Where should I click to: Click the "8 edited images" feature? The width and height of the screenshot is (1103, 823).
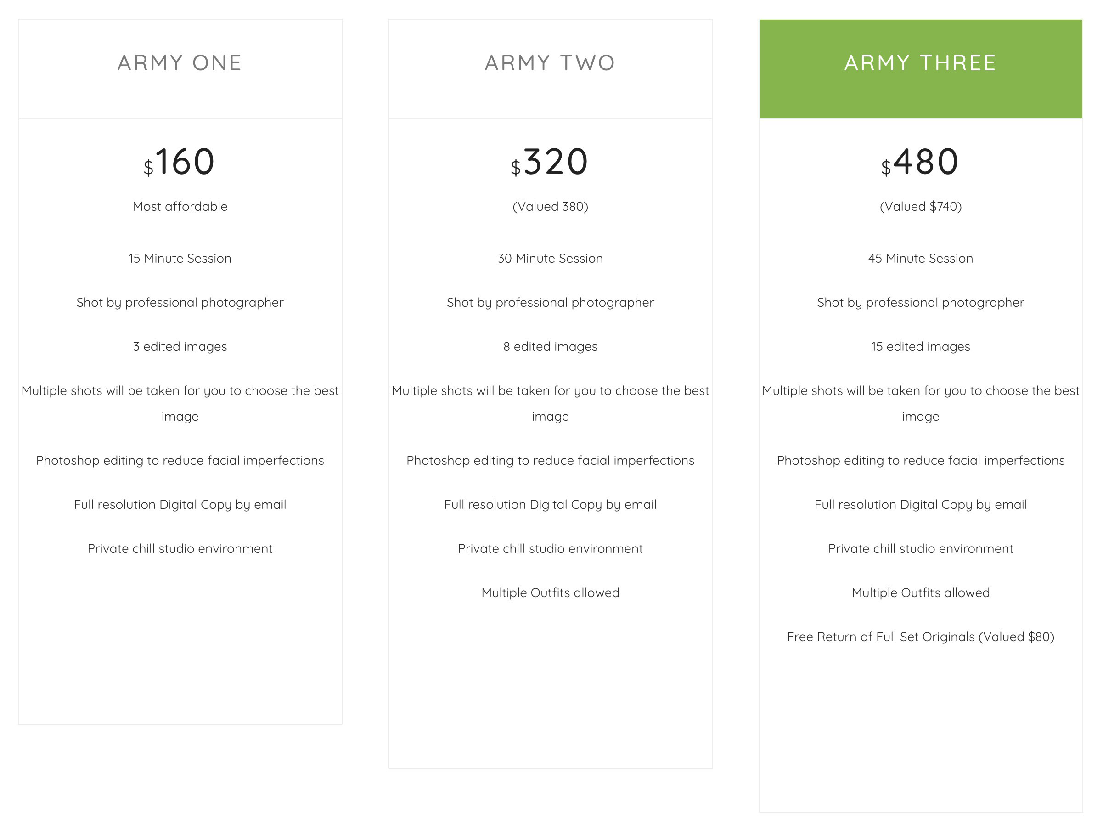point(550,346)
